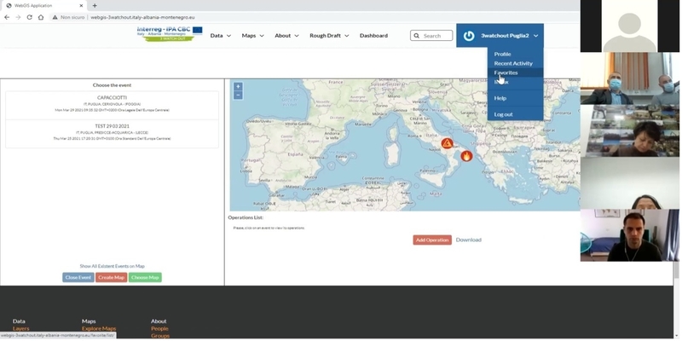This screenshot has width=682, height=341.
Task: Close the WebGIS Application tab
Action: click(81, 6)
